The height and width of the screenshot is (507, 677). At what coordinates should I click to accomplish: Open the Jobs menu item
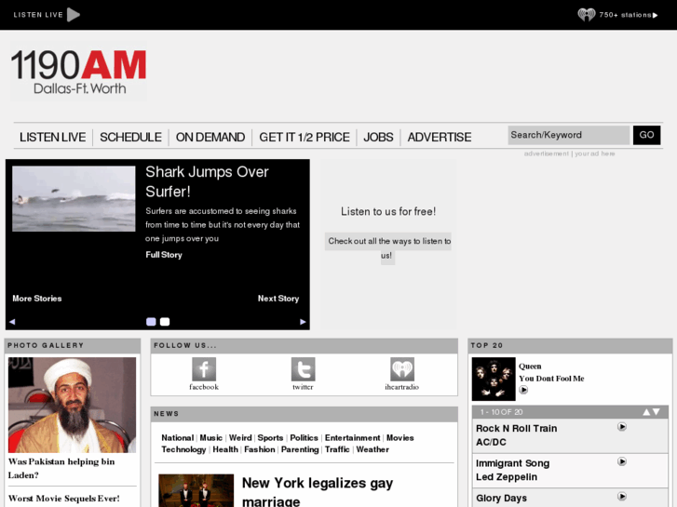pyautogui.click(x=378, y=137)
